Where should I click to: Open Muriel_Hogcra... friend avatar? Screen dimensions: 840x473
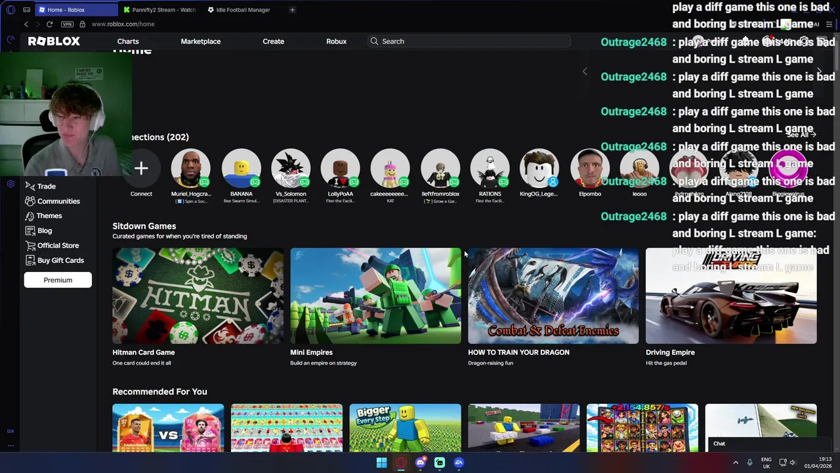pos(191,169)
